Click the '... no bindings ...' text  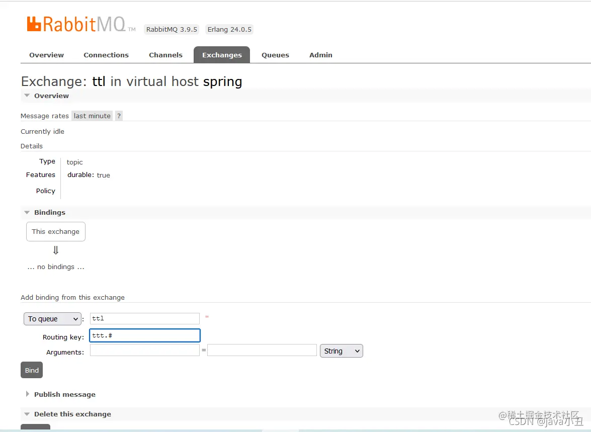click(56, 267)
